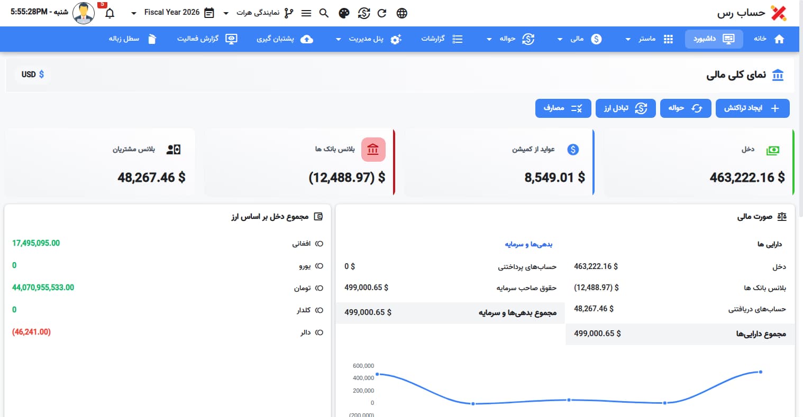Open the بدهی‌ها و سرمایه link
The height and width of the screenshot is (417, 803).
coord(528,244)
